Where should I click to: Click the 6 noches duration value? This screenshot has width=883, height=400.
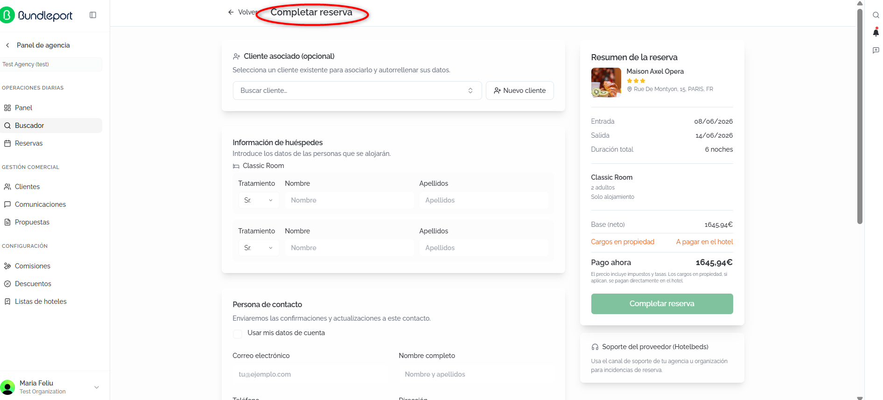[719, 149]
